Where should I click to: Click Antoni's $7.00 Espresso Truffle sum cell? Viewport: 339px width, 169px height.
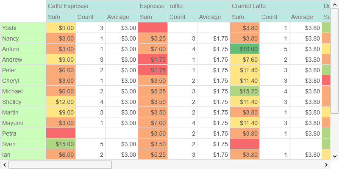[x=153, y=49]
